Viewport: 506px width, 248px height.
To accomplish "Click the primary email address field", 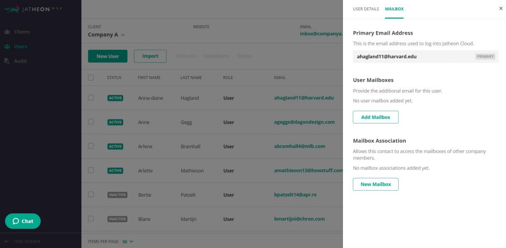I will [x=425, y=56].
